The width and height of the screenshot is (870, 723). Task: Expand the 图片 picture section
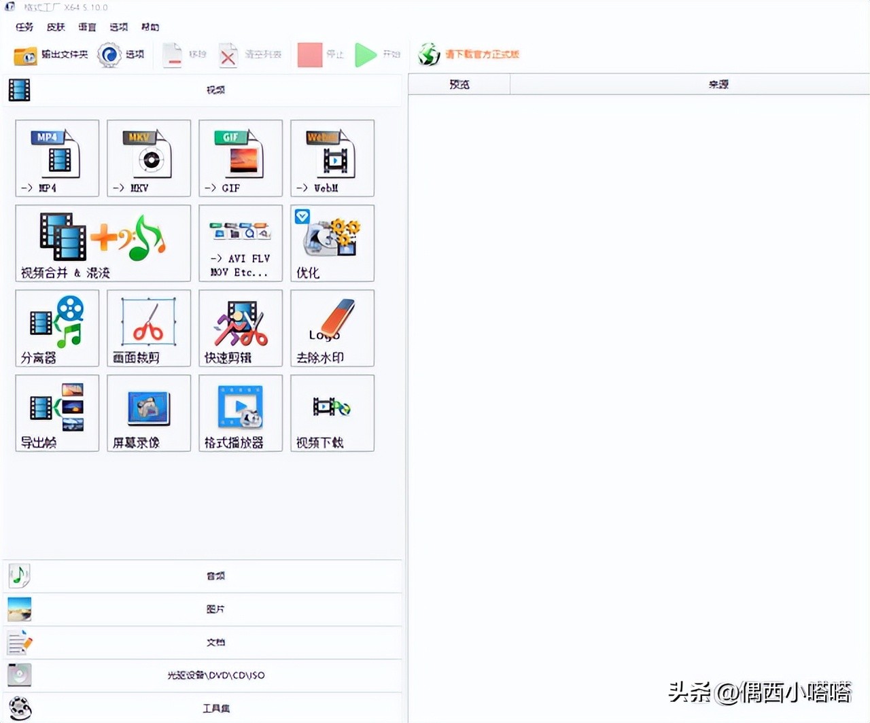coord(215,609)
